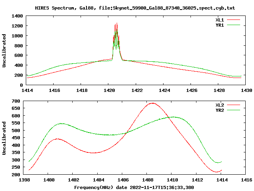Click the 700 y-axis tick label

[16, 101]
